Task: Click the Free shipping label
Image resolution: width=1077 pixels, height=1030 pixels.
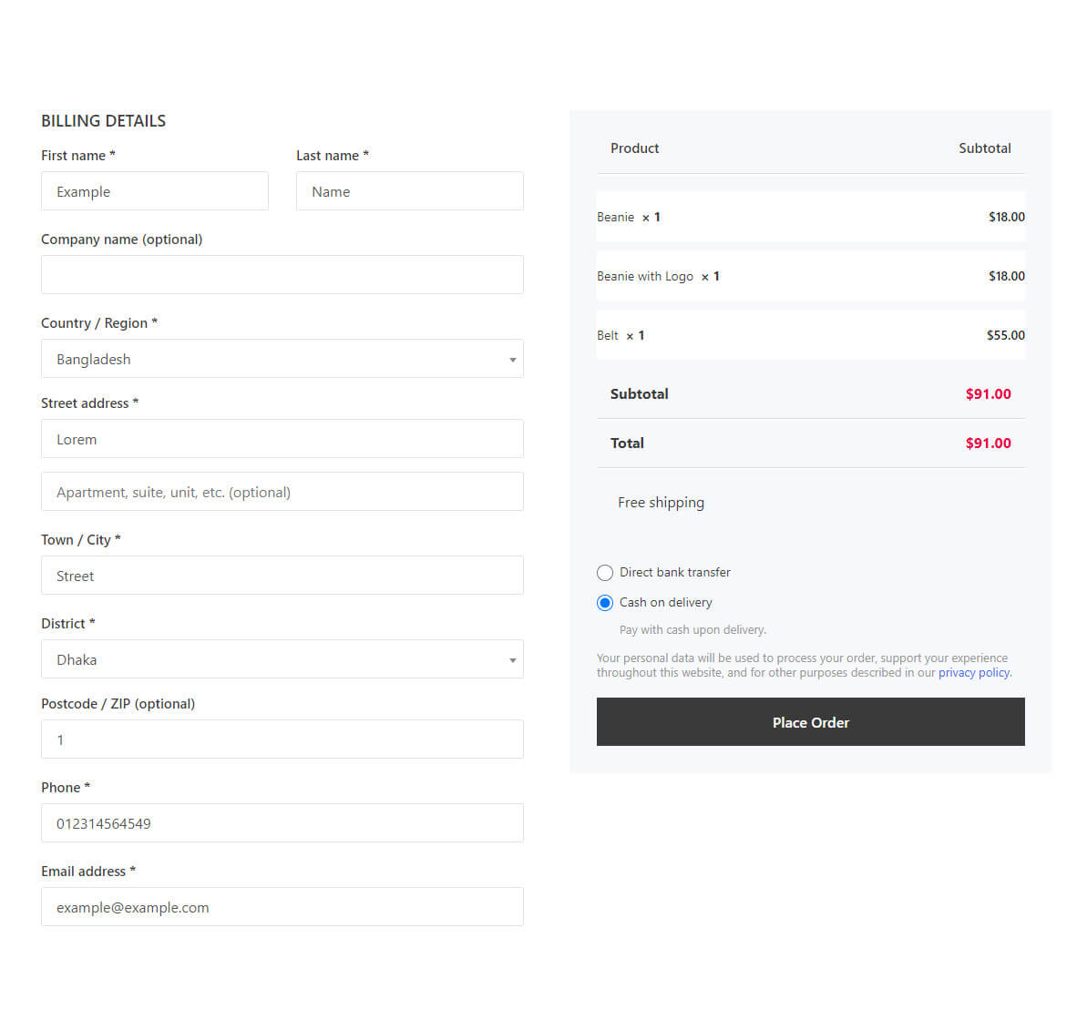Action: click(x=661, y=503)
